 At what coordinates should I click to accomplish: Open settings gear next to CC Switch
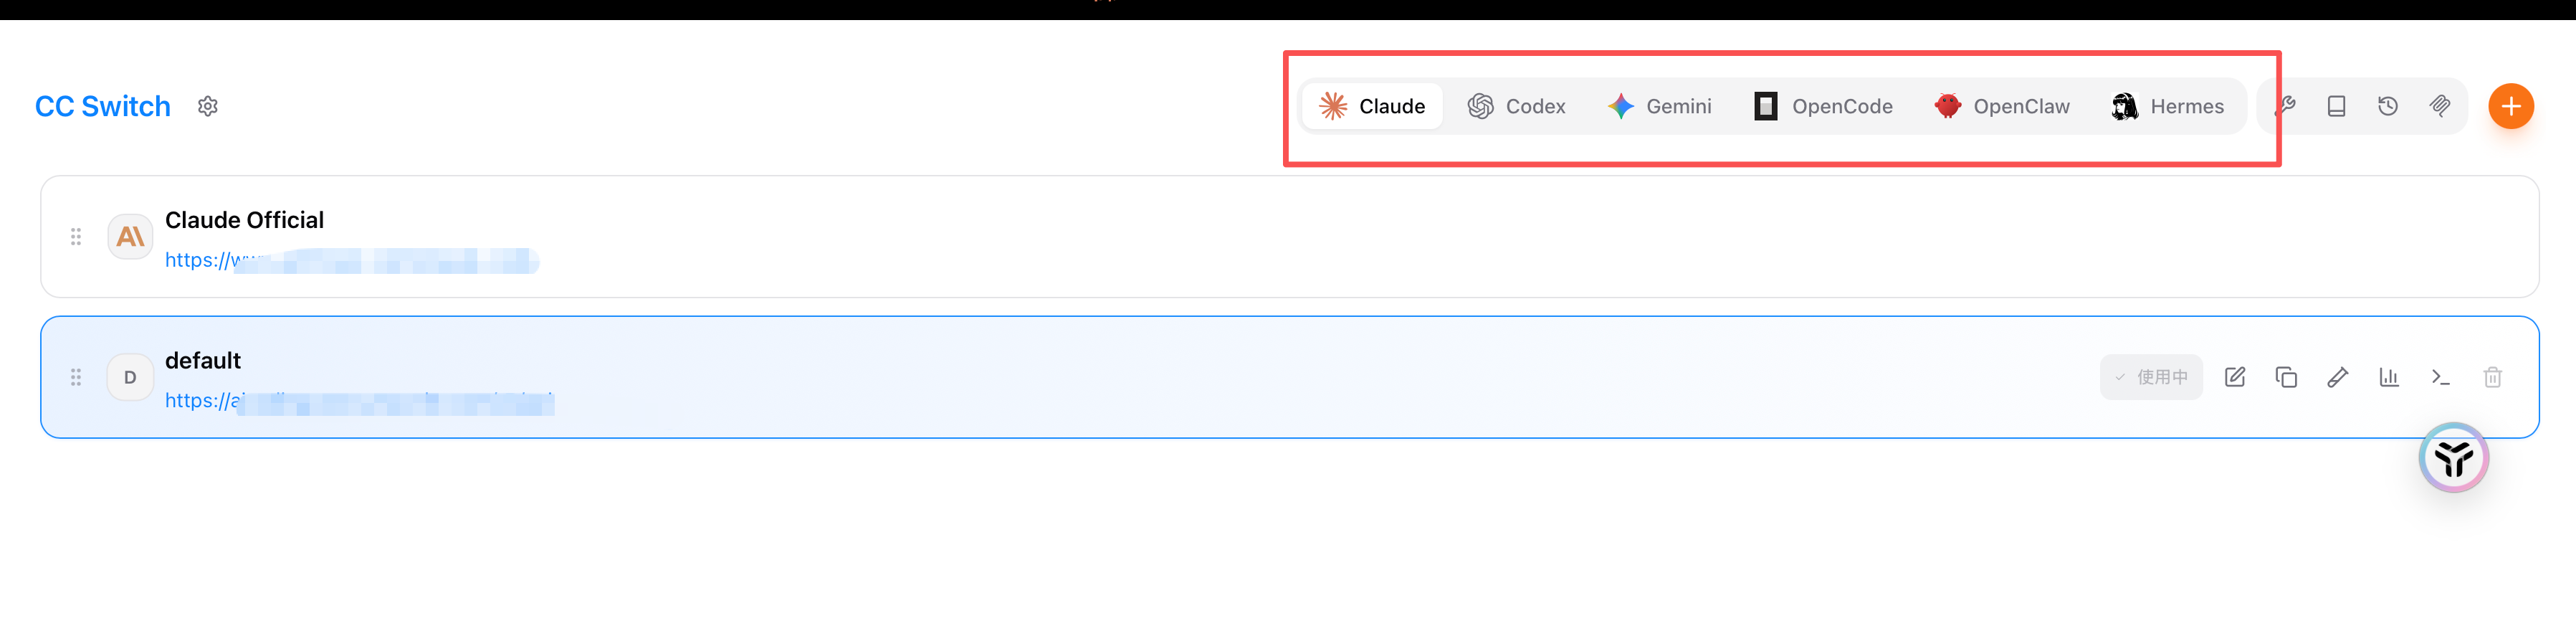[208, 106]
